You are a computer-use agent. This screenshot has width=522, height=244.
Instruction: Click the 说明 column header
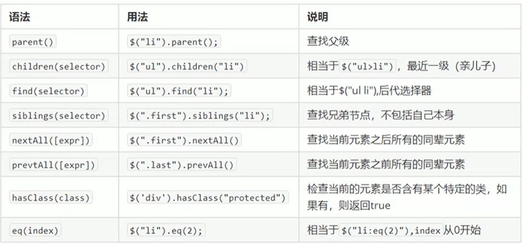coord(318,17)
